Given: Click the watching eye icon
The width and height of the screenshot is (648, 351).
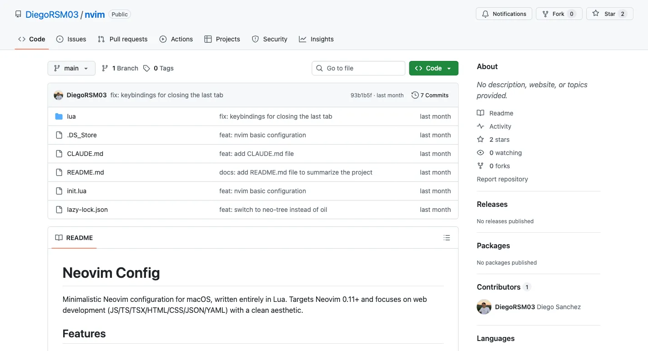Looking at the screenshot, I should click(x=480, y=153).
